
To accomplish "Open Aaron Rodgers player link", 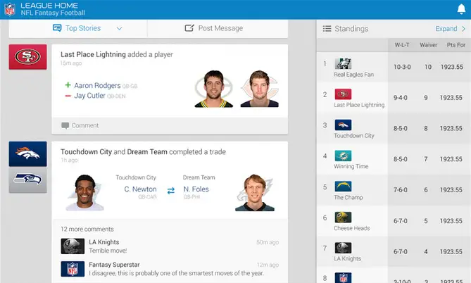I will point(97,86).
